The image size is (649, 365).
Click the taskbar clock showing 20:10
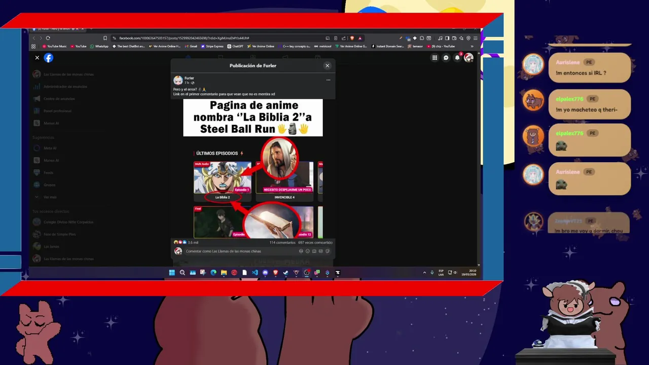(469, 273)
